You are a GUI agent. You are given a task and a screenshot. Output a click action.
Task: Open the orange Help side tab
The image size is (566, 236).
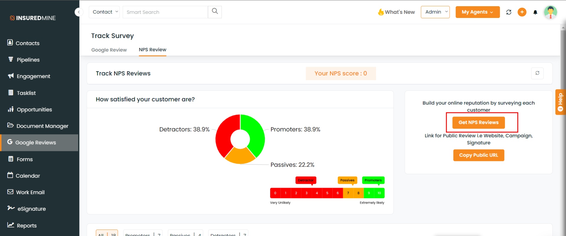560,102
